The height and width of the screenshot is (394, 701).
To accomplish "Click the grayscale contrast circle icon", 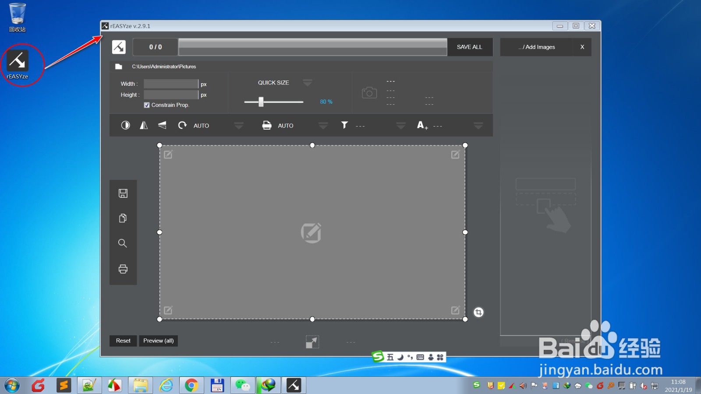I will (125, 125).
